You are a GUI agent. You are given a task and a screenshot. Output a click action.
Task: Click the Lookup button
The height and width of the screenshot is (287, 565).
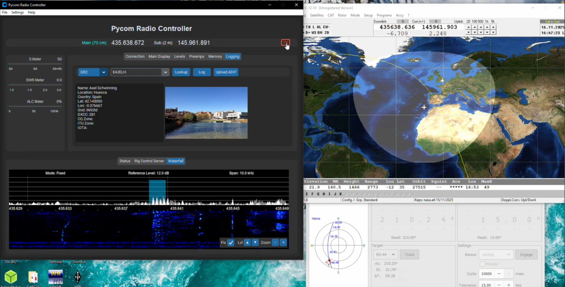(181, 72)
